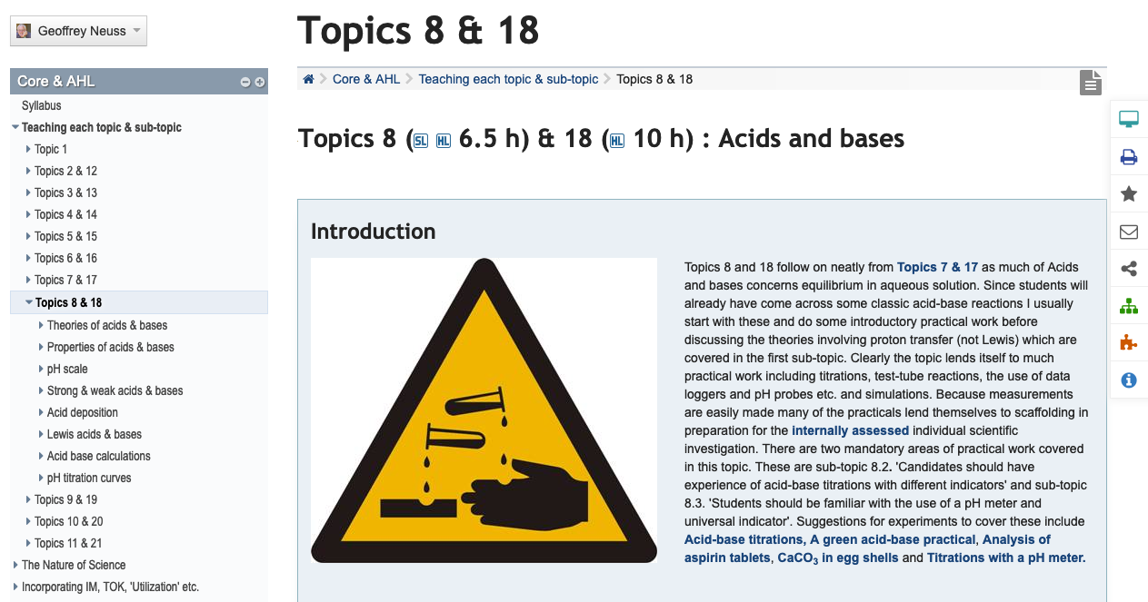Open the green sitemap icon
This screenshot has width=1148, height=602.
click(1129, 306)
